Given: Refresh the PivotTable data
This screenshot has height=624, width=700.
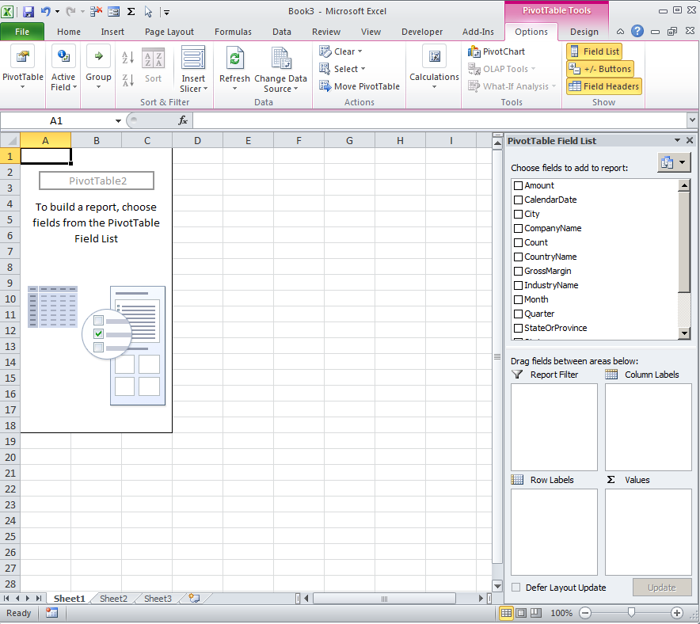Looking at the screenshot, I should tap(235, 67).
